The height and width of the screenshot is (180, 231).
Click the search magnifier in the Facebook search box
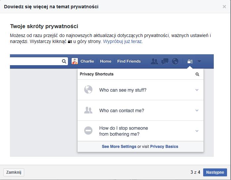click(64, 61)
